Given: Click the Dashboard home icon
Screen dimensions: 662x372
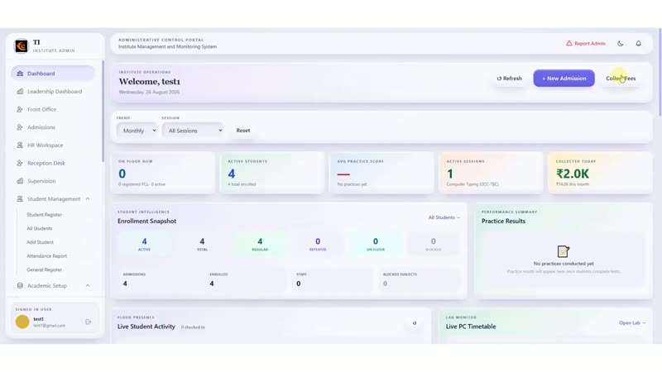Looking at the screenshot, I should pos(20,74).
